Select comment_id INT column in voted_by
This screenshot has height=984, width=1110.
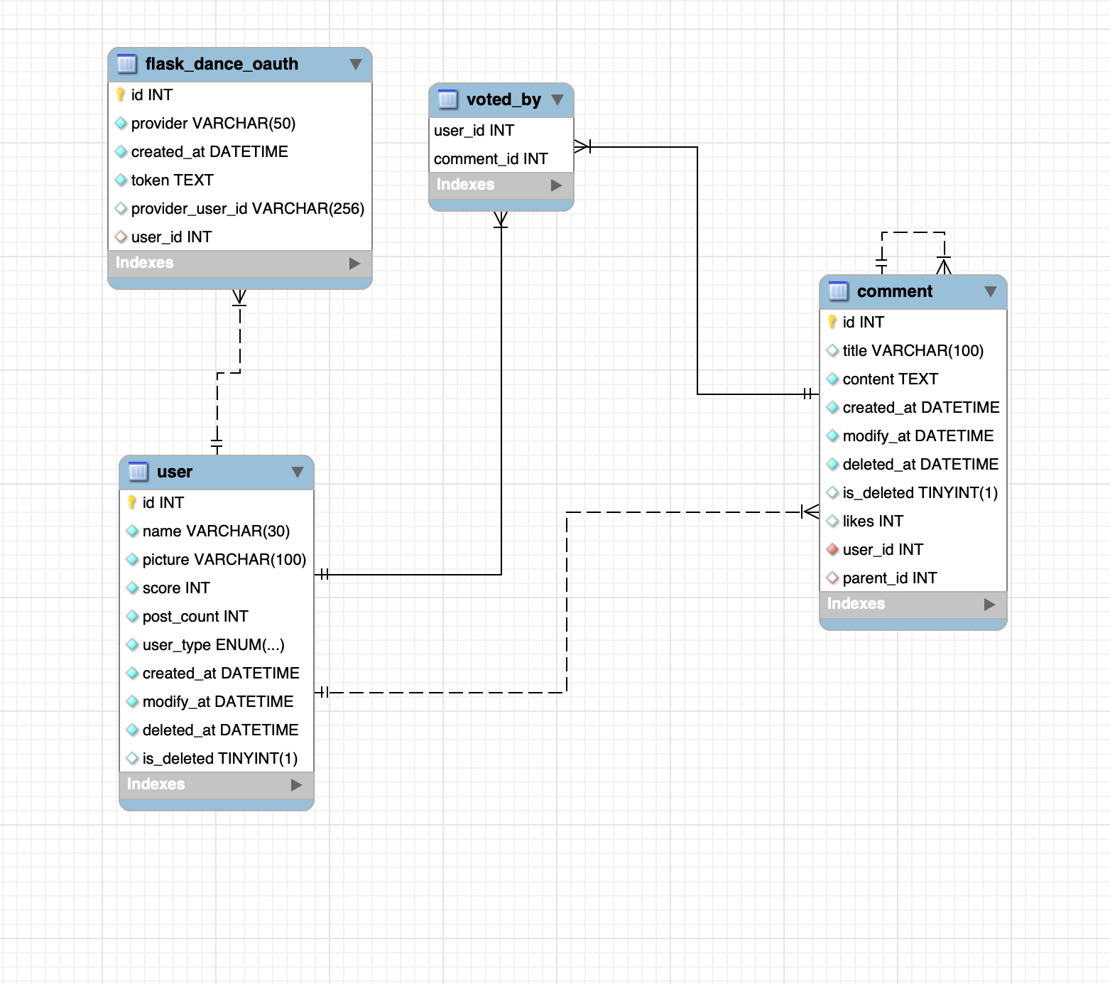coord(501,158)
